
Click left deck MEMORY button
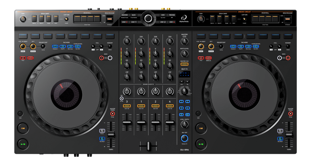pos(110,46)
